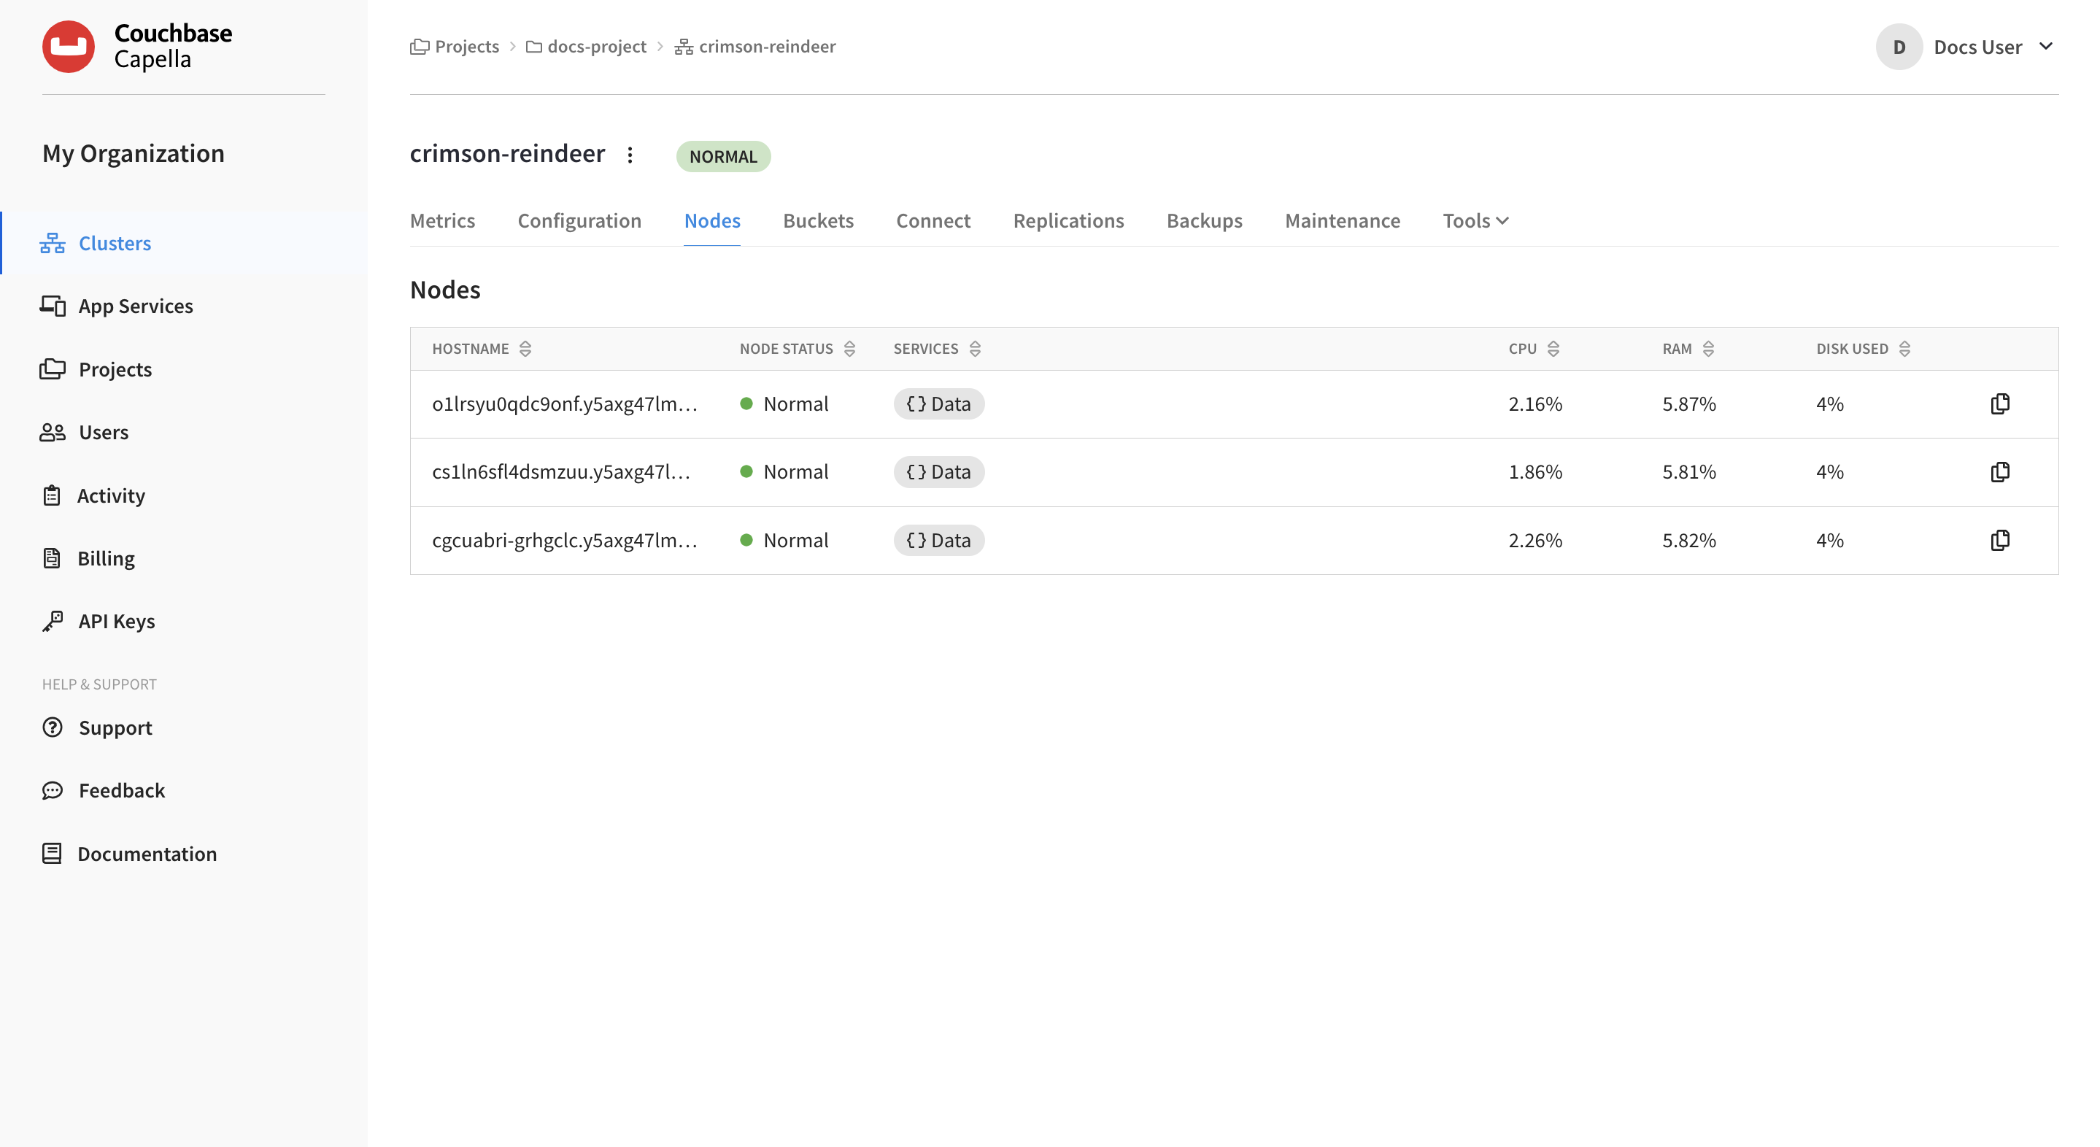Viewport: 2100px width, 1147px height.
Task: Copy the hostname of the first node
Action: click(2001, 403)
